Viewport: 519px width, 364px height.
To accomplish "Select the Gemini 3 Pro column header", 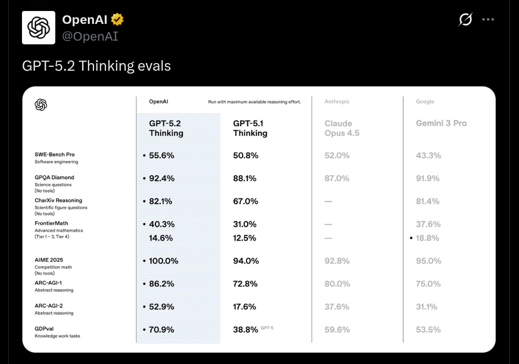I will pos(441,123).
